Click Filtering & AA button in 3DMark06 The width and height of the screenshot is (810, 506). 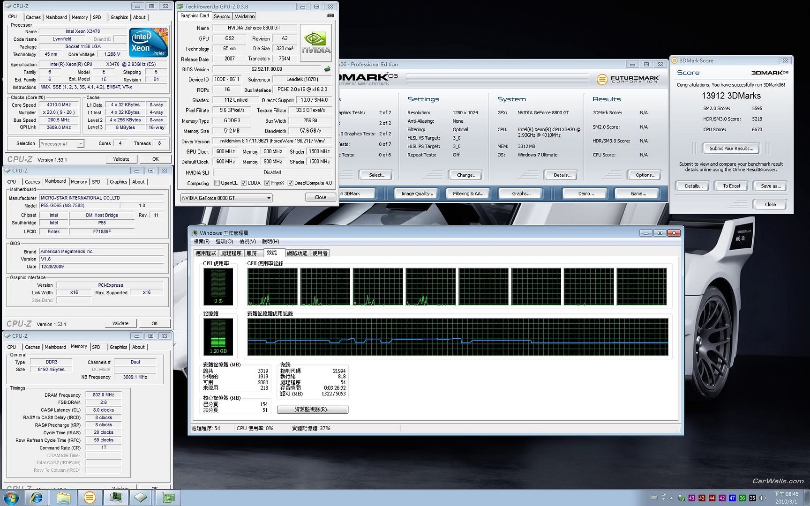[x=468, y=193]
